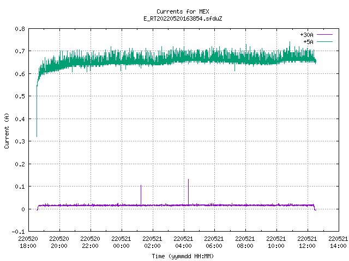Click the green +5A legend line sample

pos(324,41)
